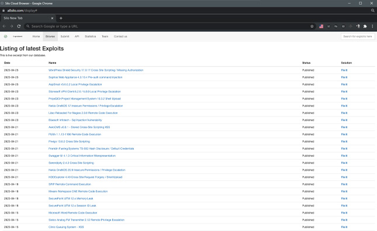
Task: Click Fix it for Sophos Web Appliance row
Action: [344, 77]
